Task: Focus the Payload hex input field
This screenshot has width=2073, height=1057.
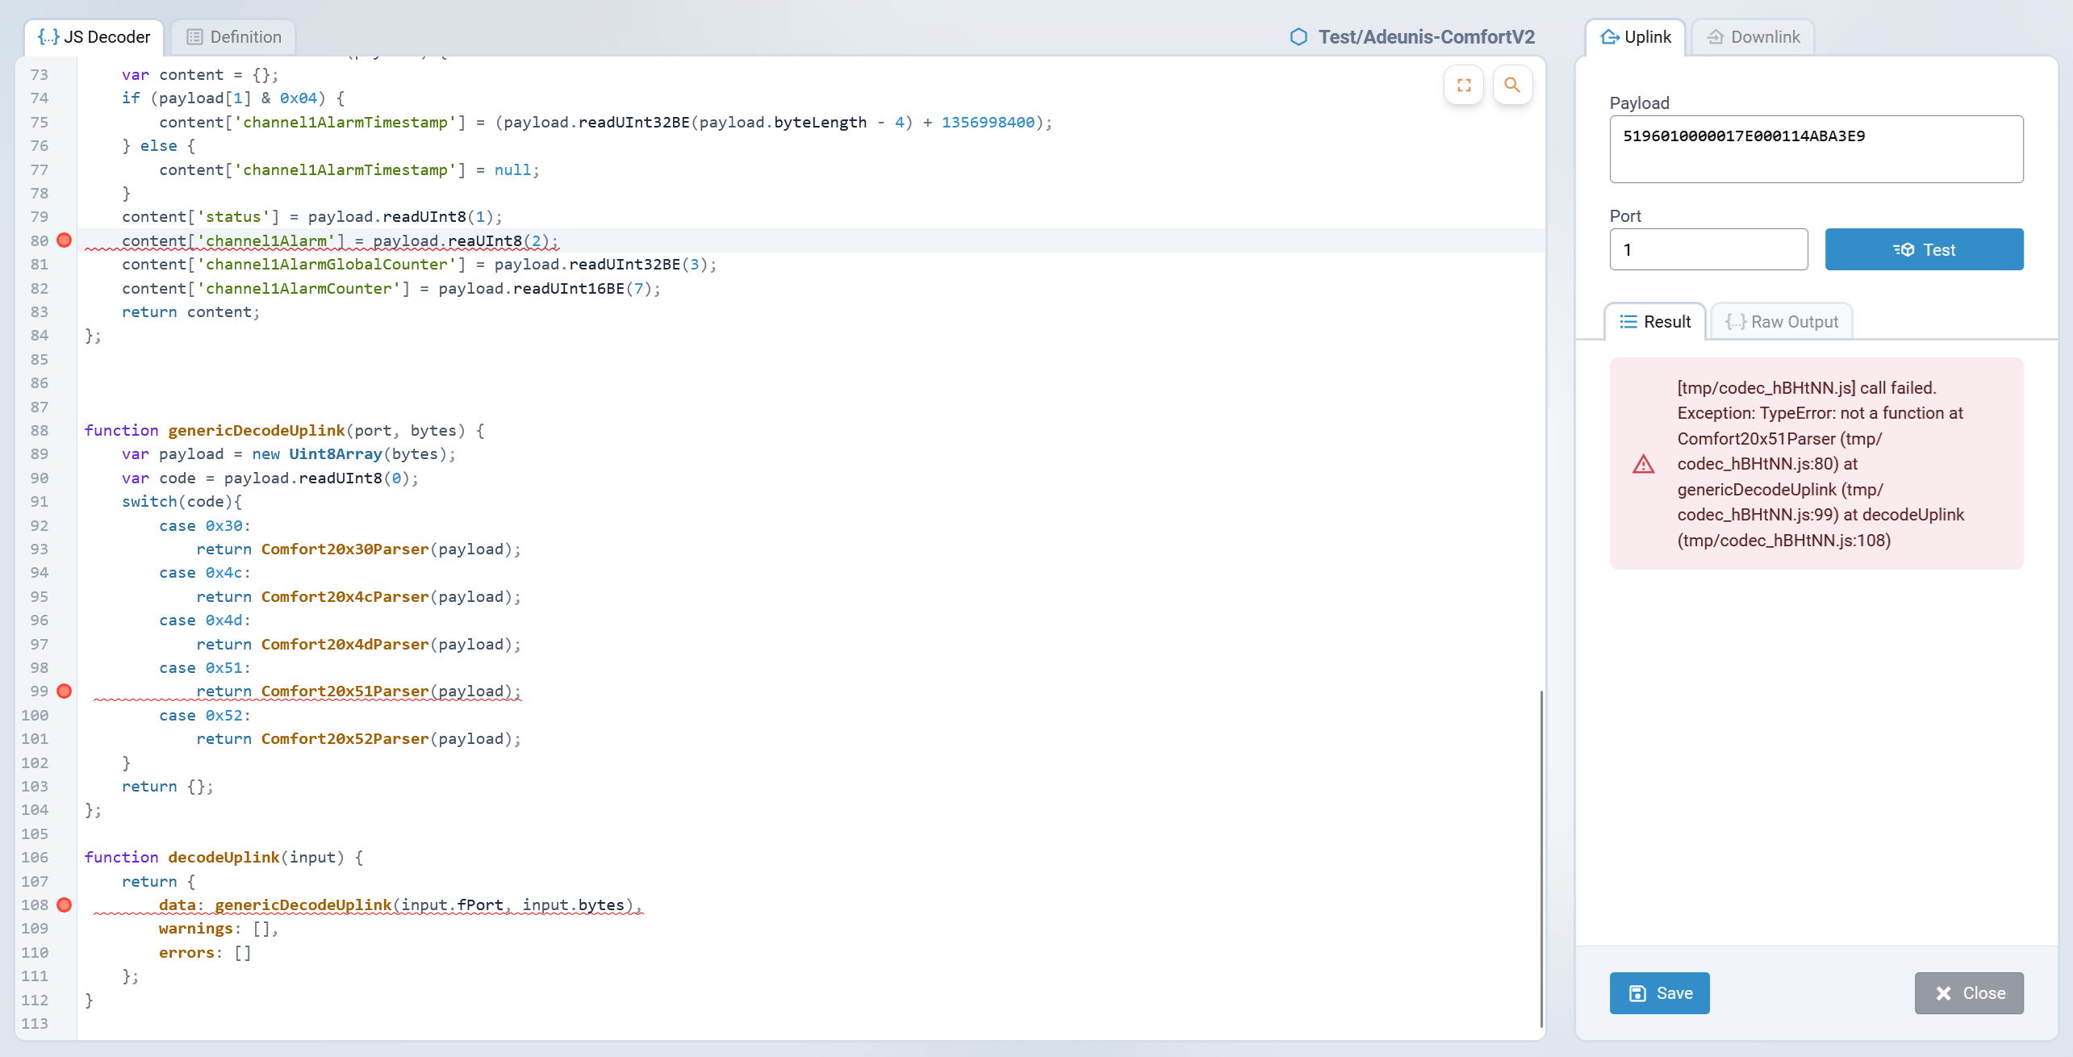Action: [1816, 149]
